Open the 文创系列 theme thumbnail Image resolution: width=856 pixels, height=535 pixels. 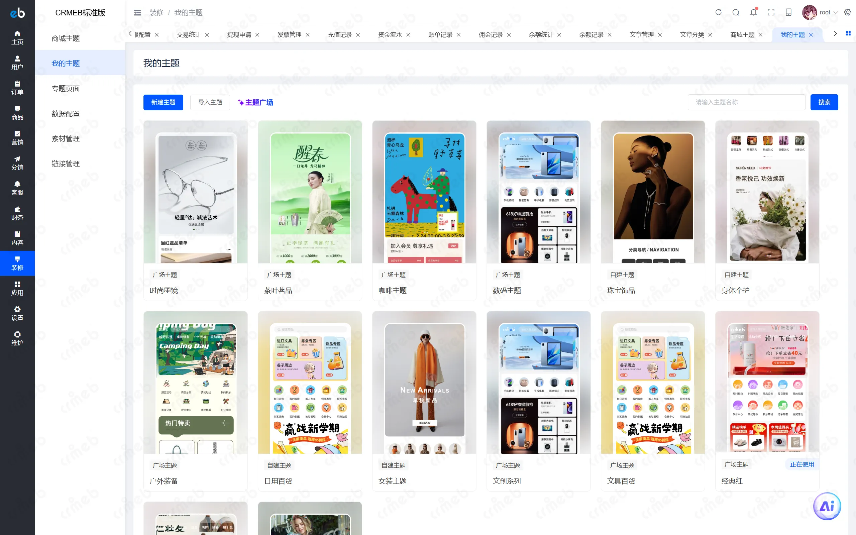click(x=538, y=383)
